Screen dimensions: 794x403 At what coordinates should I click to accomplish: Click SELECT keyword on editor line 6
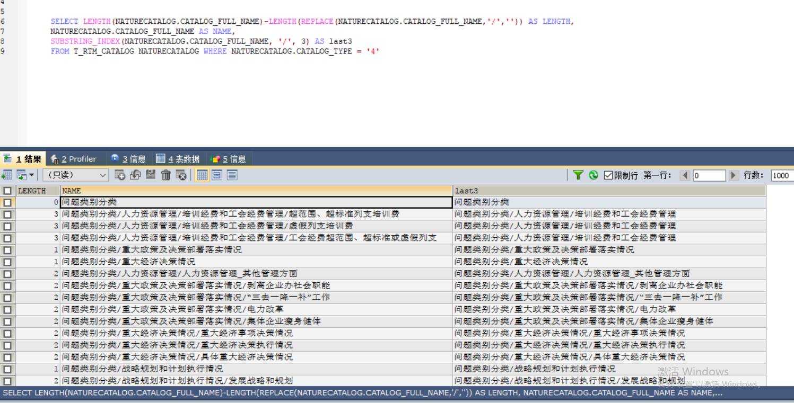tap(64, 22)
